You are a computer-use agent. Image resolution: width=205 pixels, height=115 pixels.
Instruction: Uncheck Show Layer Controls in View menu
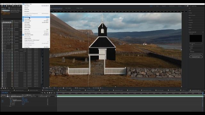pyautogui.click(x=36, y=35)
